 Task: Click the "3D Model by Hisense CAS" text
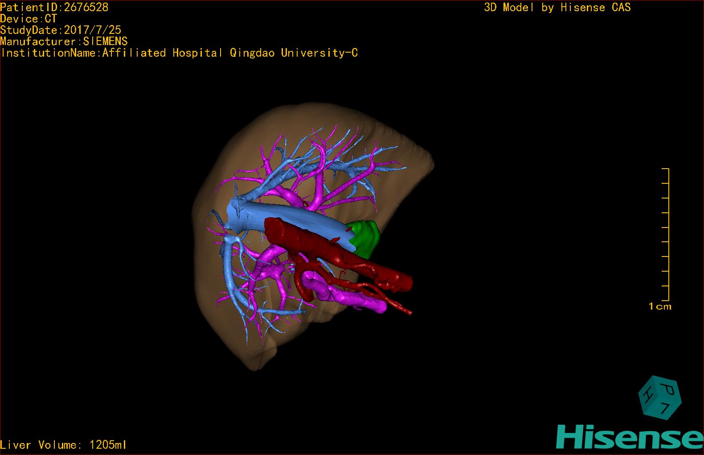tap(557, 7)
